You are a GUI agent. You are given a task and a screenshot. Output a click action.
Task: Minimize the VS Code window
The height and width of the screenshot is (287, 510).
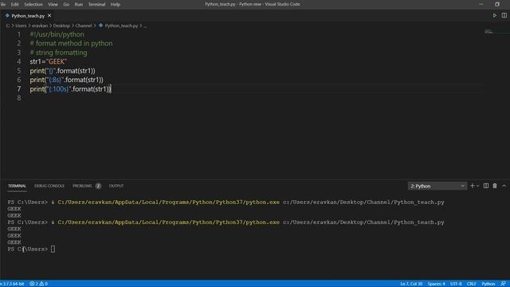[x=481, y=4]
